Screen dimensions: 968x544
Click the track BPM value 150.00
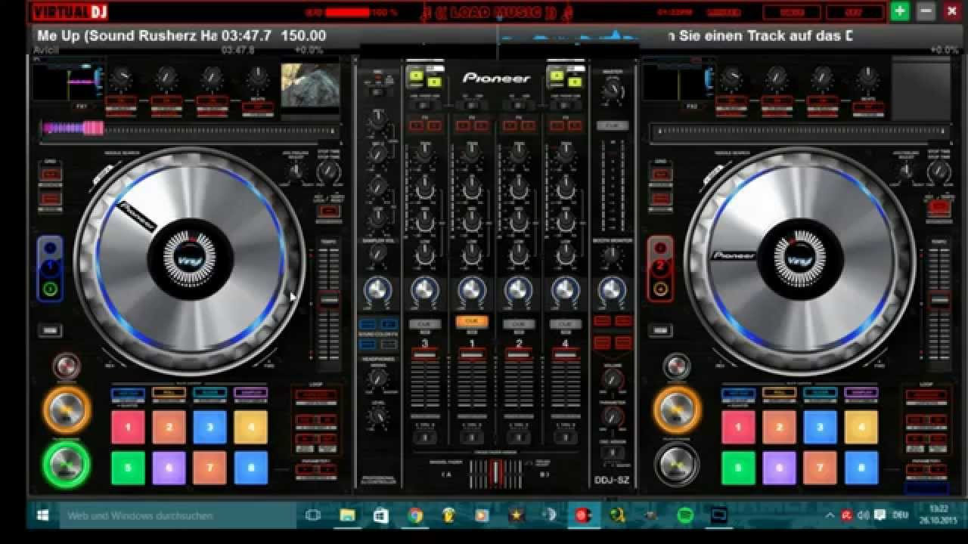(303, 36)
